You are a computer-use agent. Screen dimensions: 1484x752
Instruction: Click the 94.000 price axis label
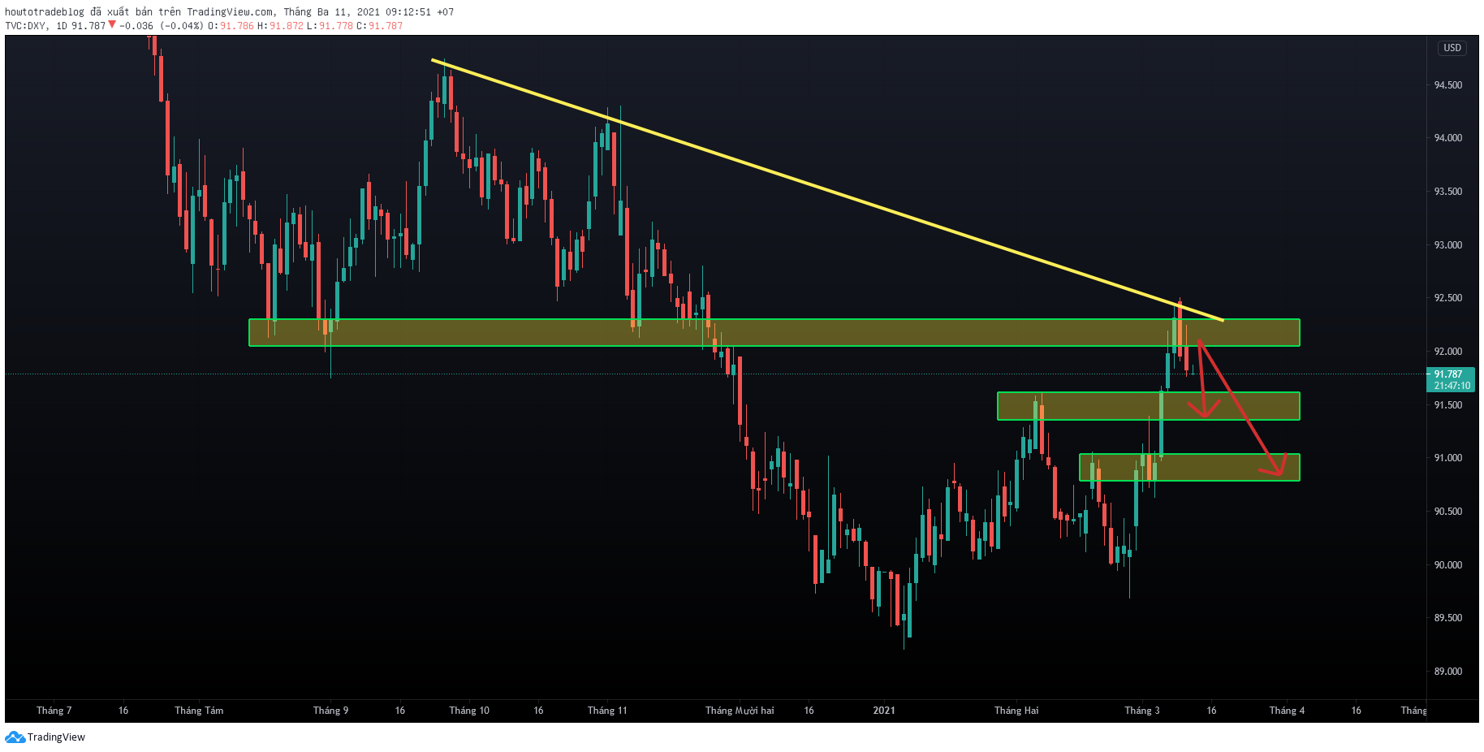point(1447,138)
